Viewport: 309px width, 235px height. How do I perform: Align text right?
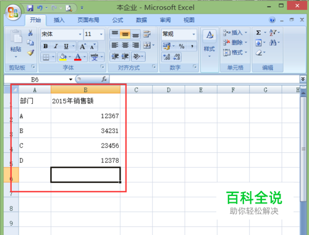pos(135,45)
